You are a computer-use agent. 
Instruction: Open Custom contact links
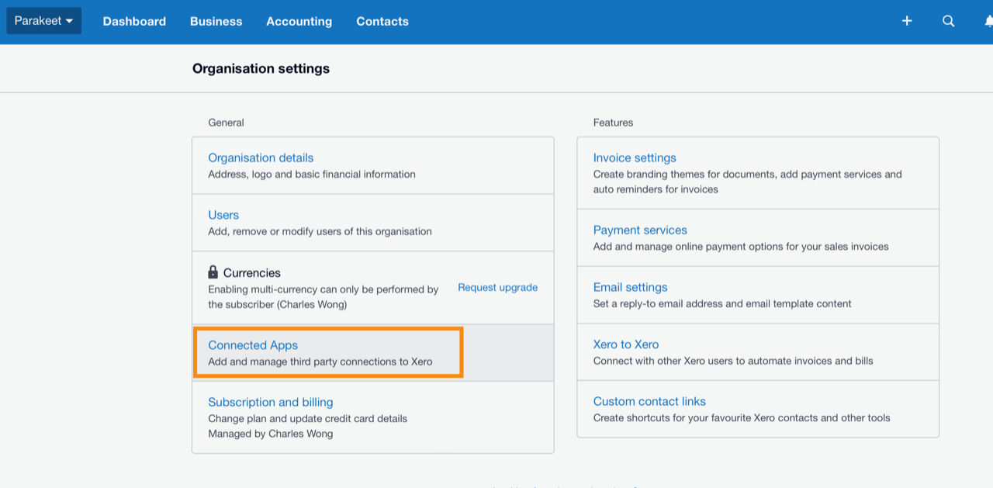pyautogui.click(x=649, y=401)
